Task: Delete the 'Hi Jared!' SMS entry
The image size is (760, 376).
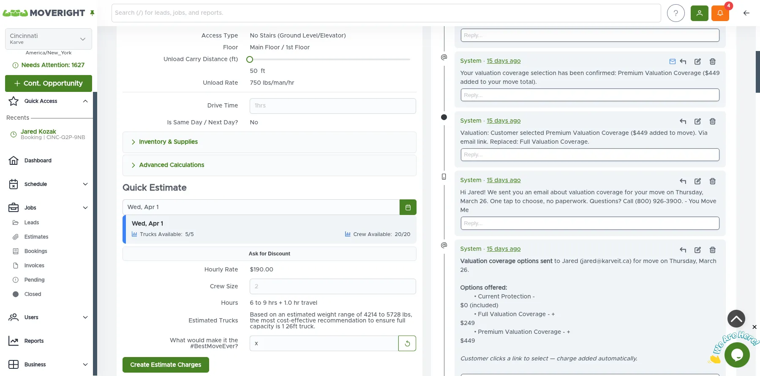Action: coord(713,181)
